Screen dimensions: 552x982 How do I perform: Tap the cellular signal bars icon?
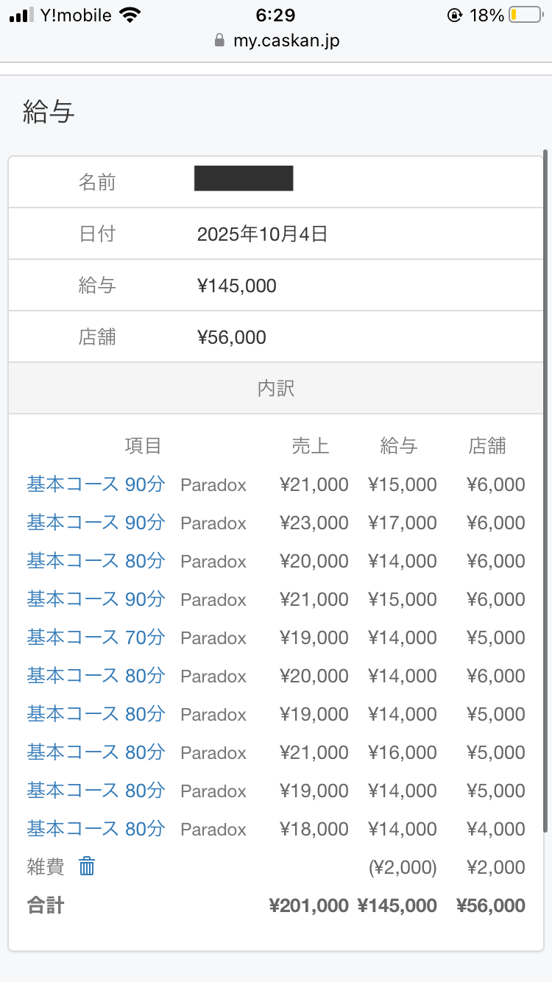pos(22,15)
